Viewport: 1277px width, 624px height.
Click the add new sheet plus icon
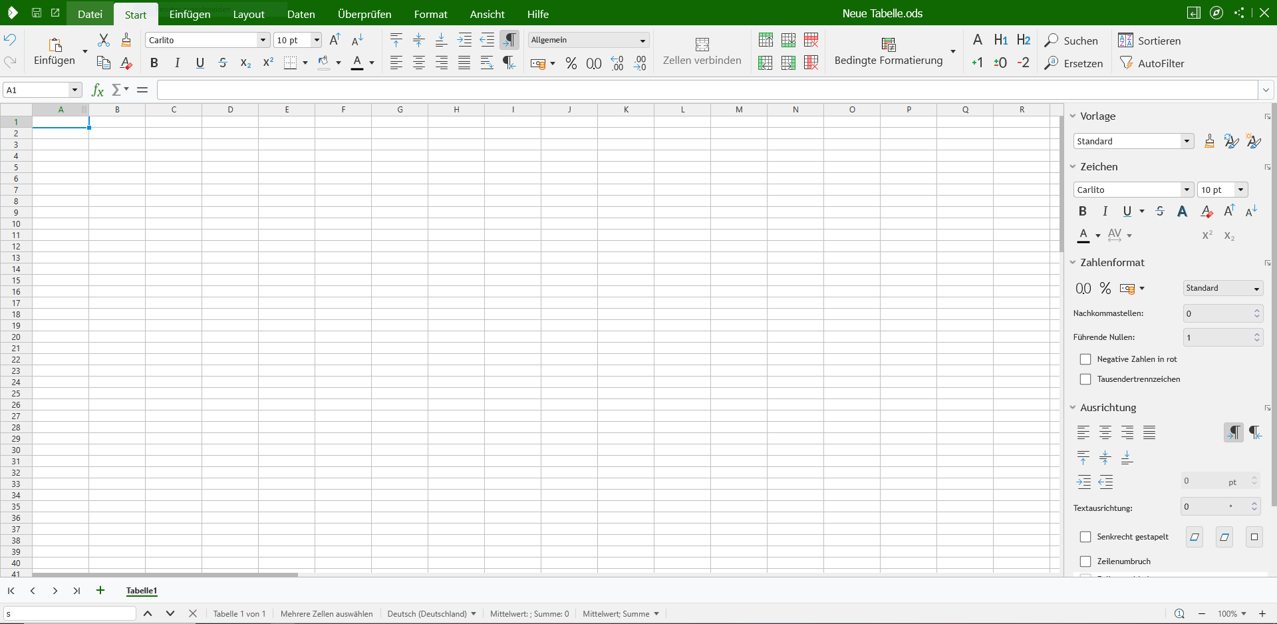(x=100, y=591)
